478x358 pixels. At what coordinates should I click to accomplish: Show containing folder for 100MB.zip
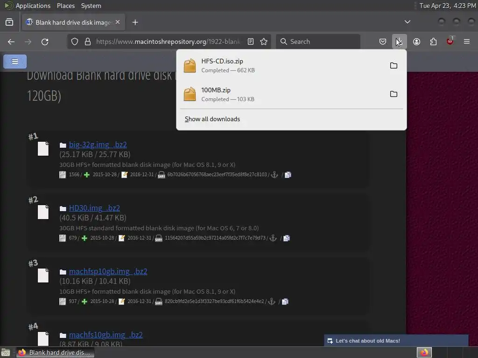tap(394, 94)
